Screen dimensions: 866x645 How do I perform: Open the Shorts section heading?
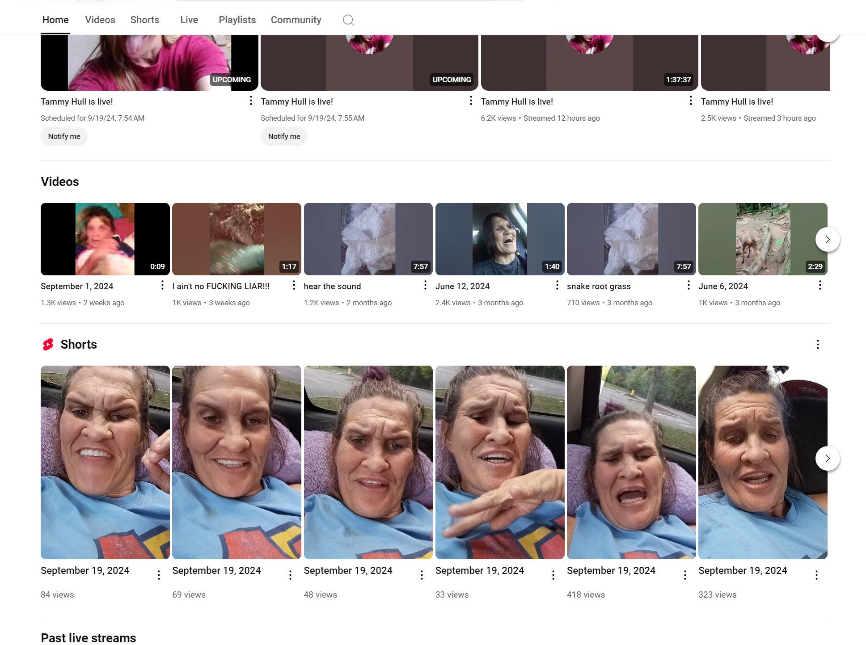click(x=79, y=345)
